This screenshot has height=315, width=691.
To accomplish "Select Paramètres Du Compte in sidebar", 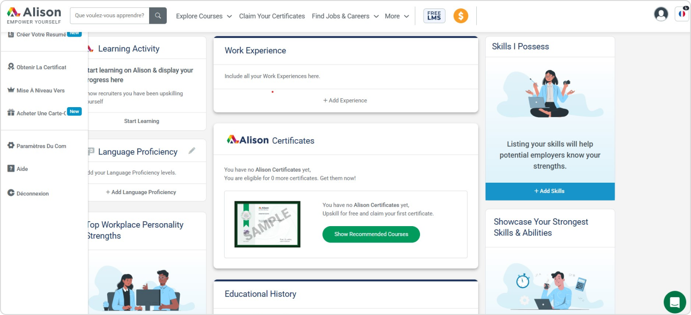I will coord(41,146).
